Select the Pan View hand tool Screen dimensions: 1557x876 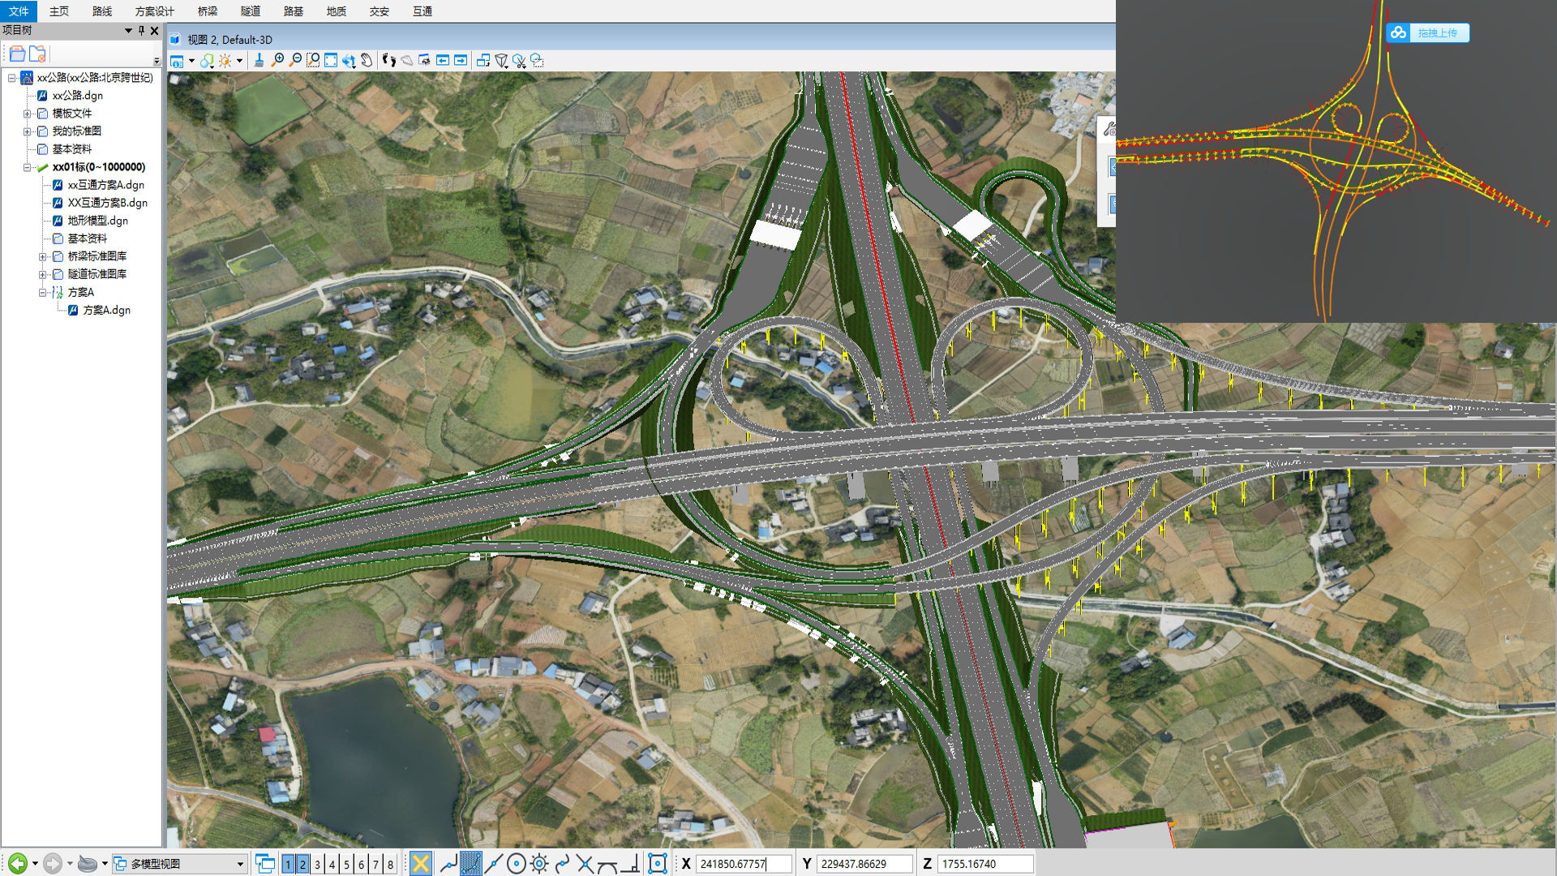point(367,61)
